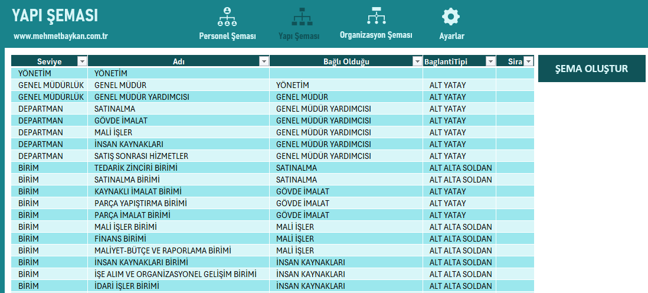Select the empty BaglantiTipi cell in YÖNETİM row
Image resolution: width=648 pixels, height=293 pixels.
459,73
